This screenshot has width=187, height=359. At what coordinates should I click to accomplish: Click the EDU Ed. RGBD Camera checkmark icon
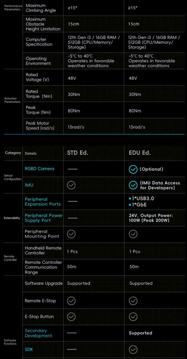133,169
